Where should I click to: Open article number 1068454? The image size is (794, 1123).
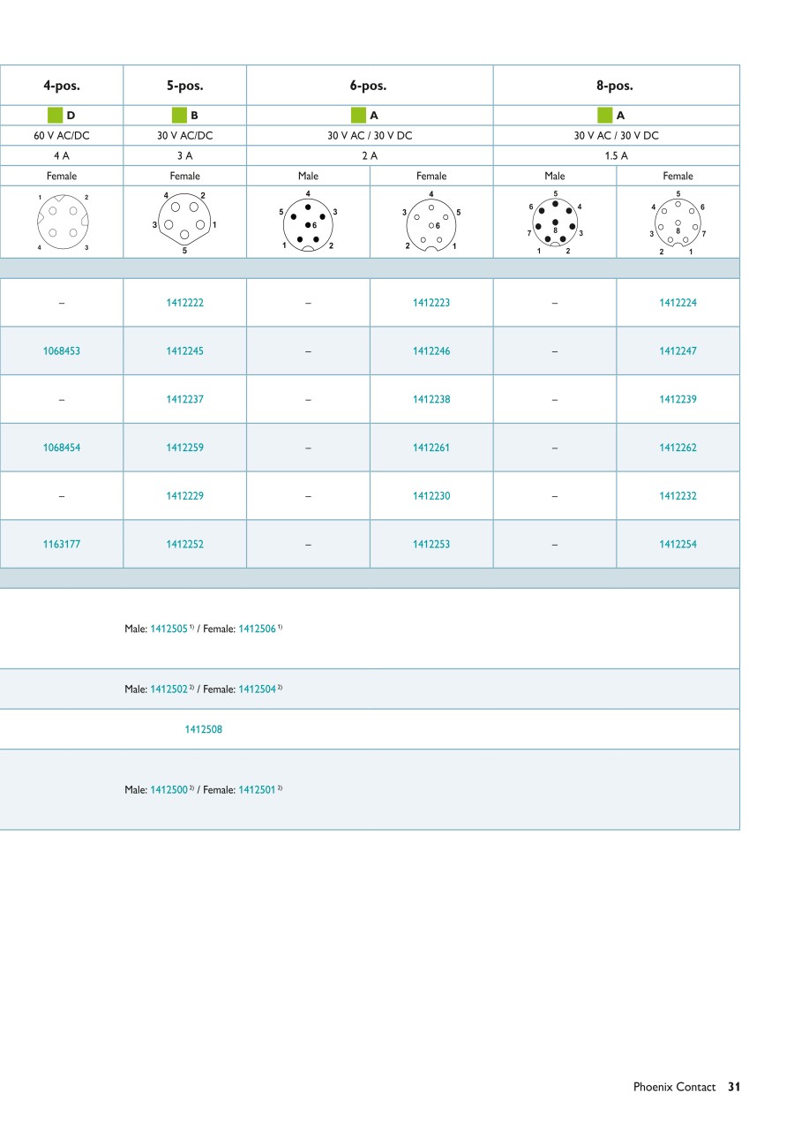coord(62,448)
